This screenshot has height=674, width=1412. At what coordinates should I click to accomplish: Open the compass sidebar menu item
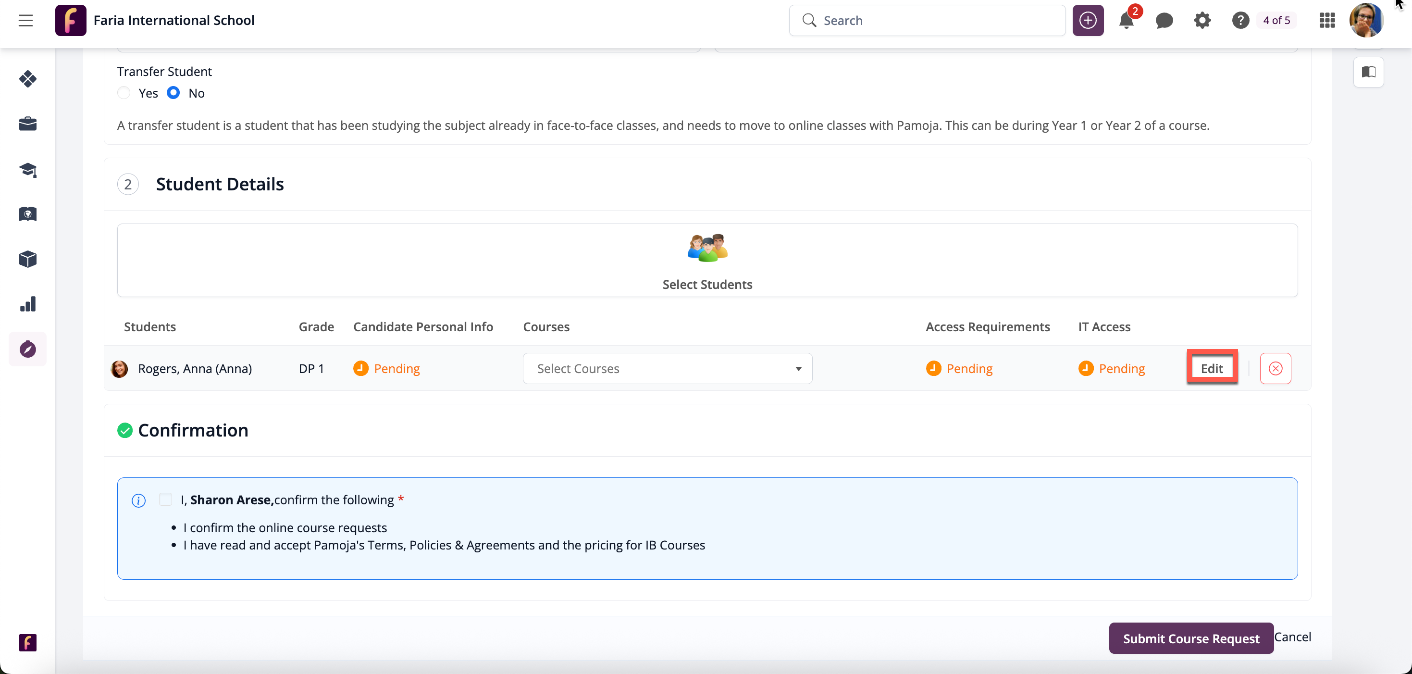point(27,349)
